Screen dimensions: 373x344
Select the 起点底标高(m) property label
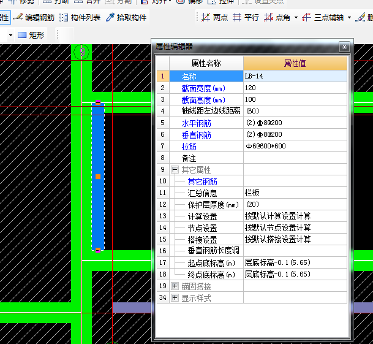(211, 263)
